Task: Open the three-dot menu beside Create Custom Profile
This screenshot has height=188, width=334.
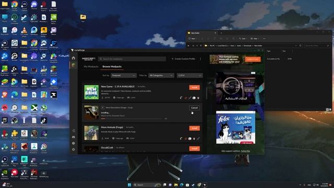Action: pyautogui.click(x=200, y=59)
